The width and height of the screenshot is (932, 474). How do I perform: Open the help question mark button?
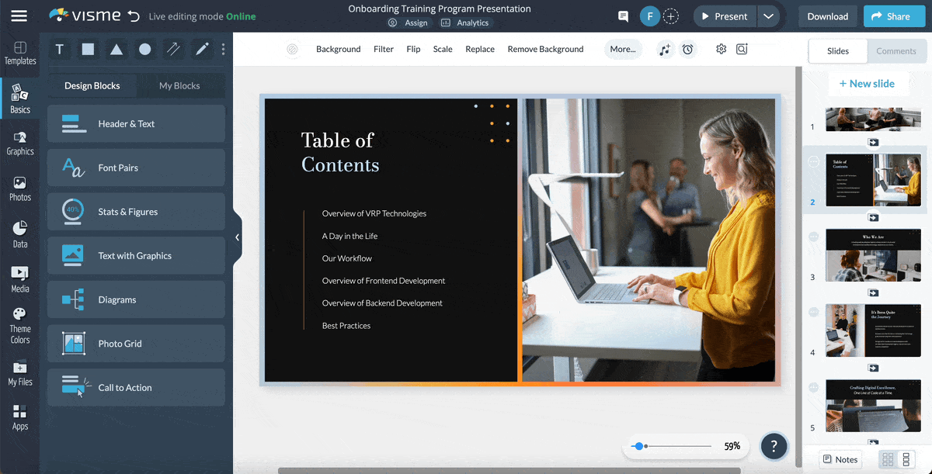click(x=774, y=446)
